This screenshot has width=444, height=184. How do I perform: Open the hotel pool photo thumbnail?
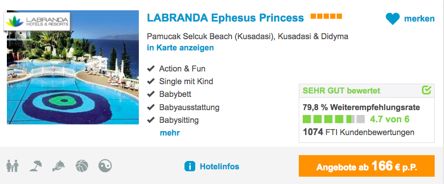[x=73, y=67]
